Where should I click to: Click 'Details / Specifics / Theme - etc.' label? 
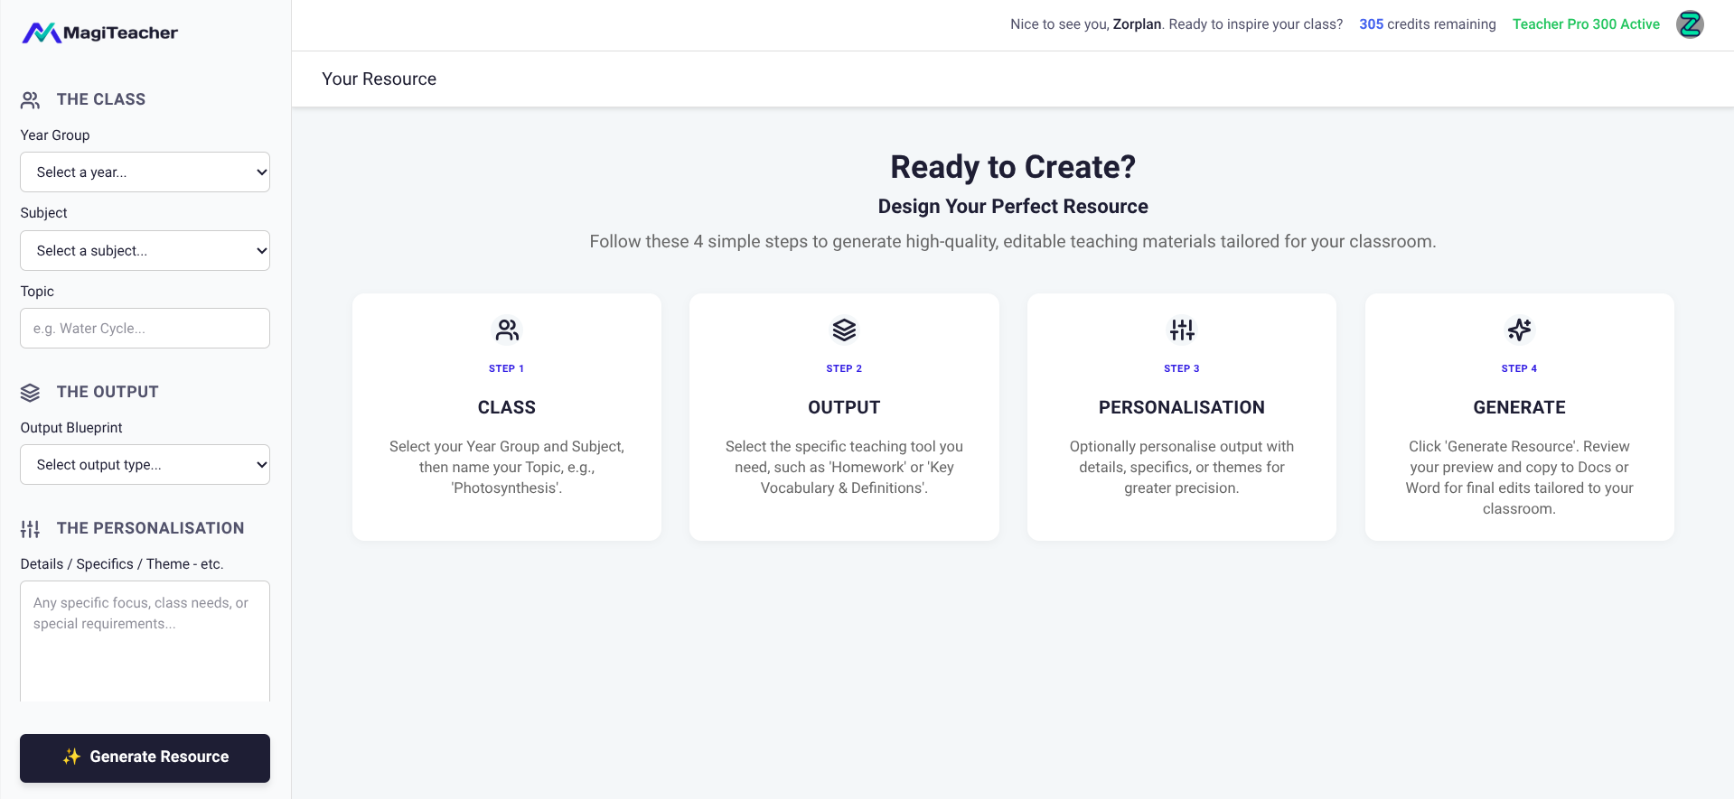[x=122, y=564]
